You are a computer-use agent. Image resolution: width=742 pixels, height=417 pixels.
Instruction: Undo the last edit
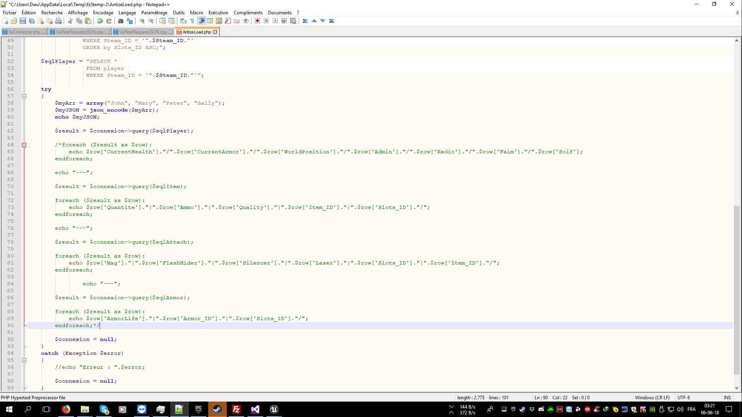(100, 21)
